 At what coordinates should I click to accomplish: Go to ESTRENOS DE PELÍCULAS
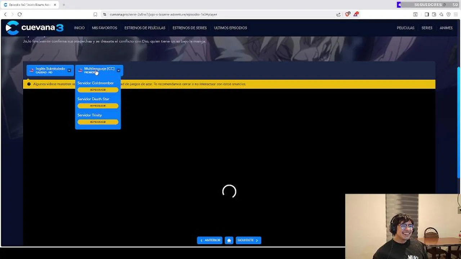point(145,28)
